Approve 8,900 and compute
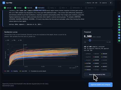 coord(101,85)
